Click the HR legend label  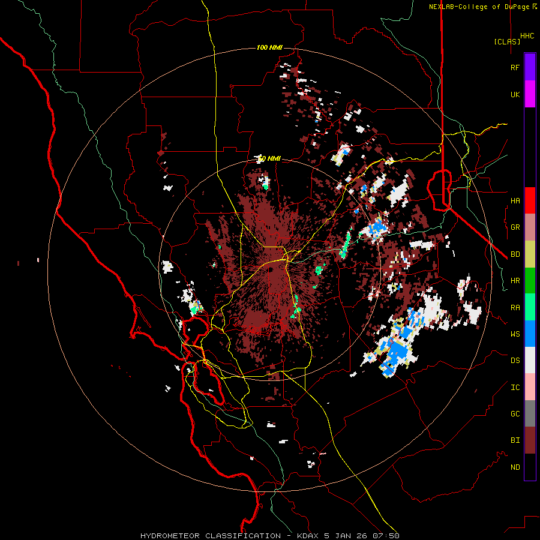coord(515,281)
